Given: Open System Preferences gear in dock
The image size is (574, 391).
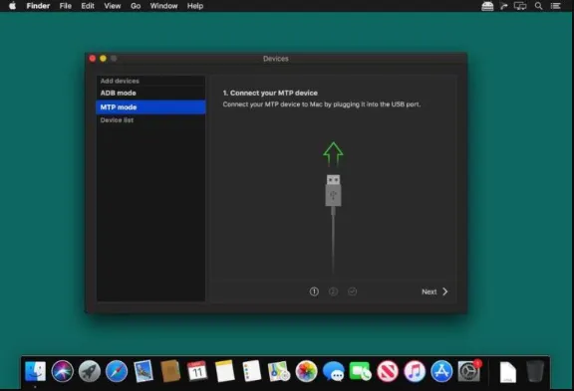Looking at the screenshot, I should pos(469,371).
